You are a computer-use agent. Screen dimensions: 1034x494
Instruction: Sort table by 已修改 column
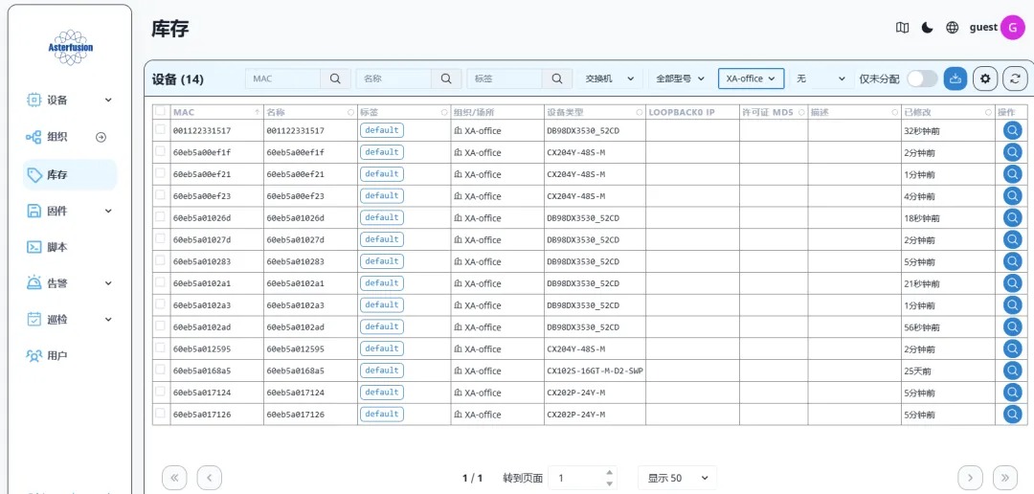pos(947,112)
